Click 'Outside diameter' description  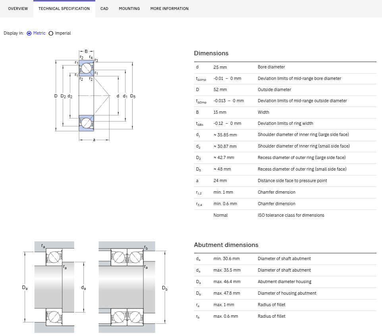click(274, 89)
